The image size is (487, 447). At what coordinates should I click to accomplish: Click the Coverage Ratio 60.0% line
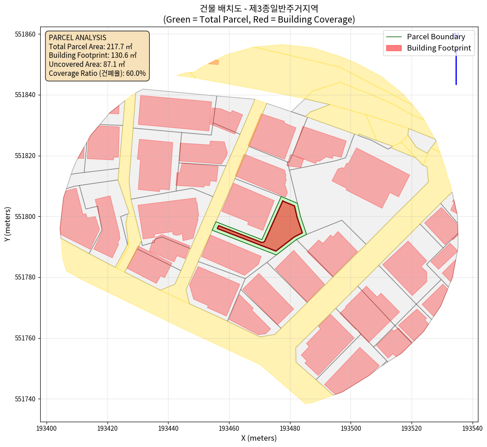pos(97,73)
